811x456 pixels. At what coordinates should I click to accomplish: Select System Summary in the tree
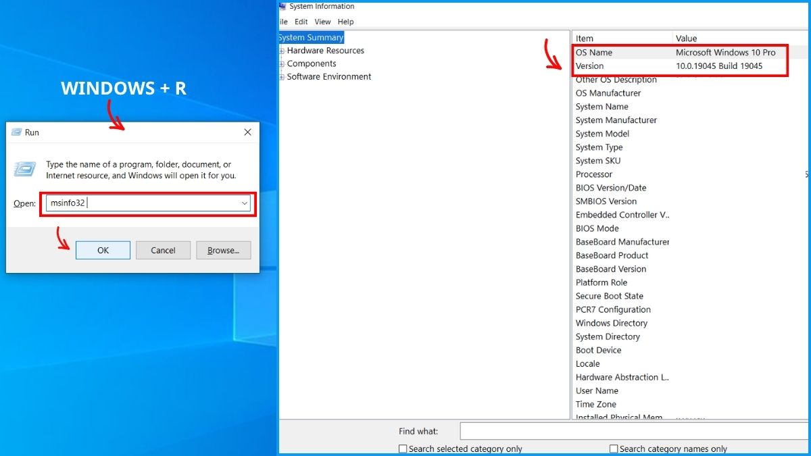coord(311,38)
